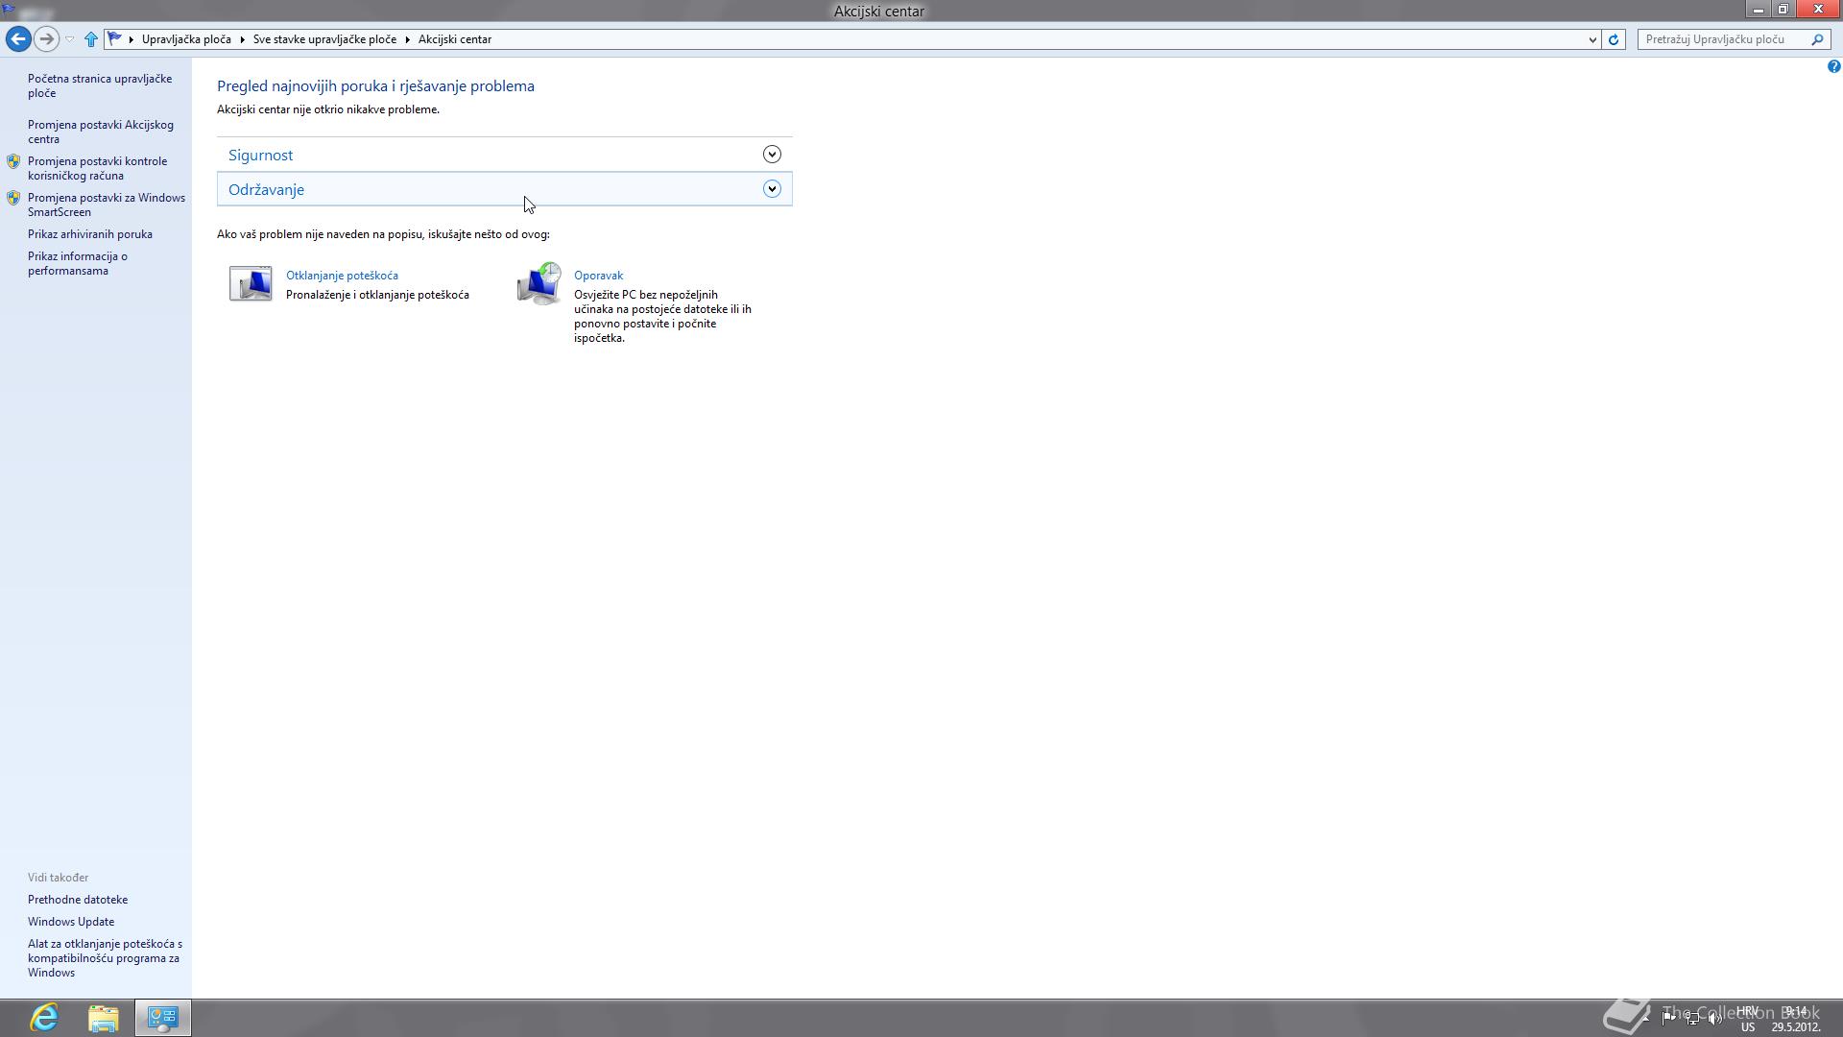Select Upravljačka ploča in the breadcrumb
This screenshot has width=1843, height=1037.
pyautogui.click(x=186, y=39)
